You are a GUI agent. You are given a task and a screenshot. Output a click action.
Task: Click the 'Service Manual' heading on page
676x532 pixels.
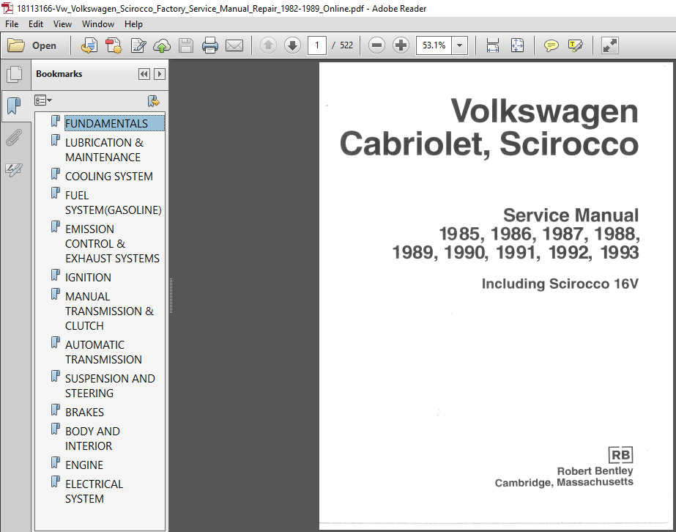coord(571,215)
